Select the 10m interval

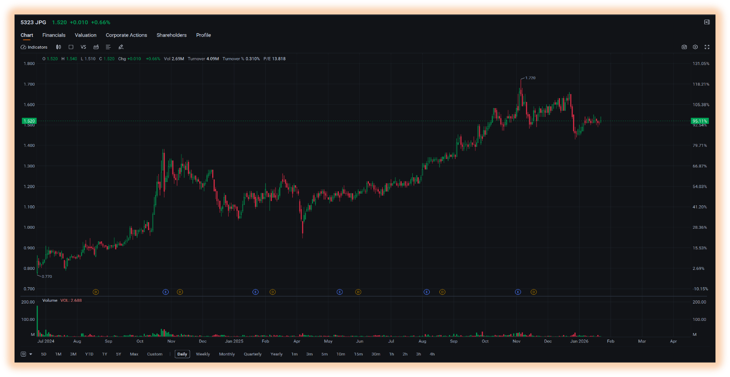coord(341,354)
